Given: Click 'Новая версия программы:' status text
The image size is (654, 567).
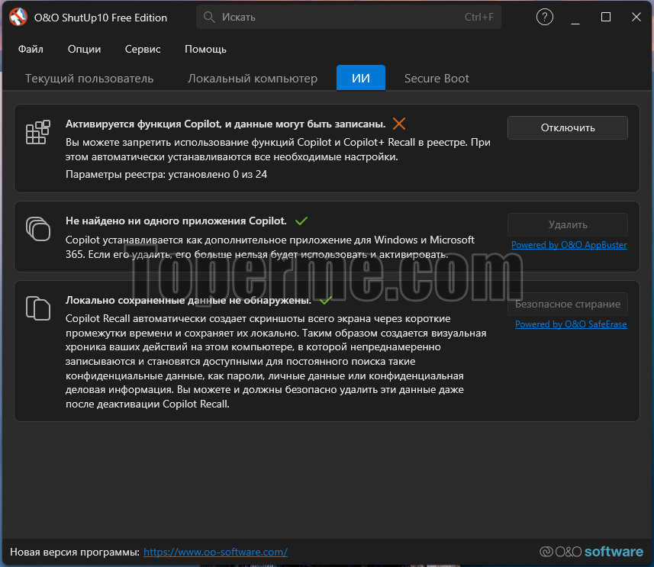Looking at the screenshot, I should [75, 552].
